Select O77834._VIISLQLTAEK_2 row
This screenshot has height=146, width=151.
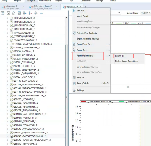click(x=25, y=59)
